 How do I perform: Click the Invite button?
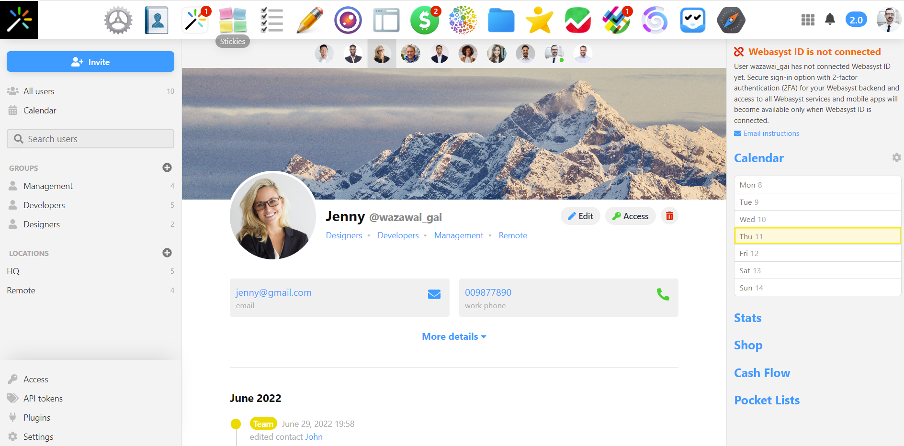tap(90, 61)
